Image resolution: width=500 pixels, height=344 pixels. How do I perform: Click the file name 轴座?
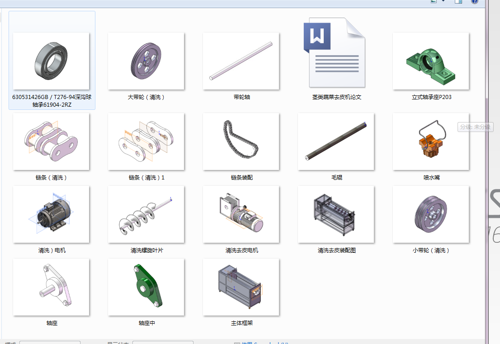pyautogui.click(x=52, y=323)
